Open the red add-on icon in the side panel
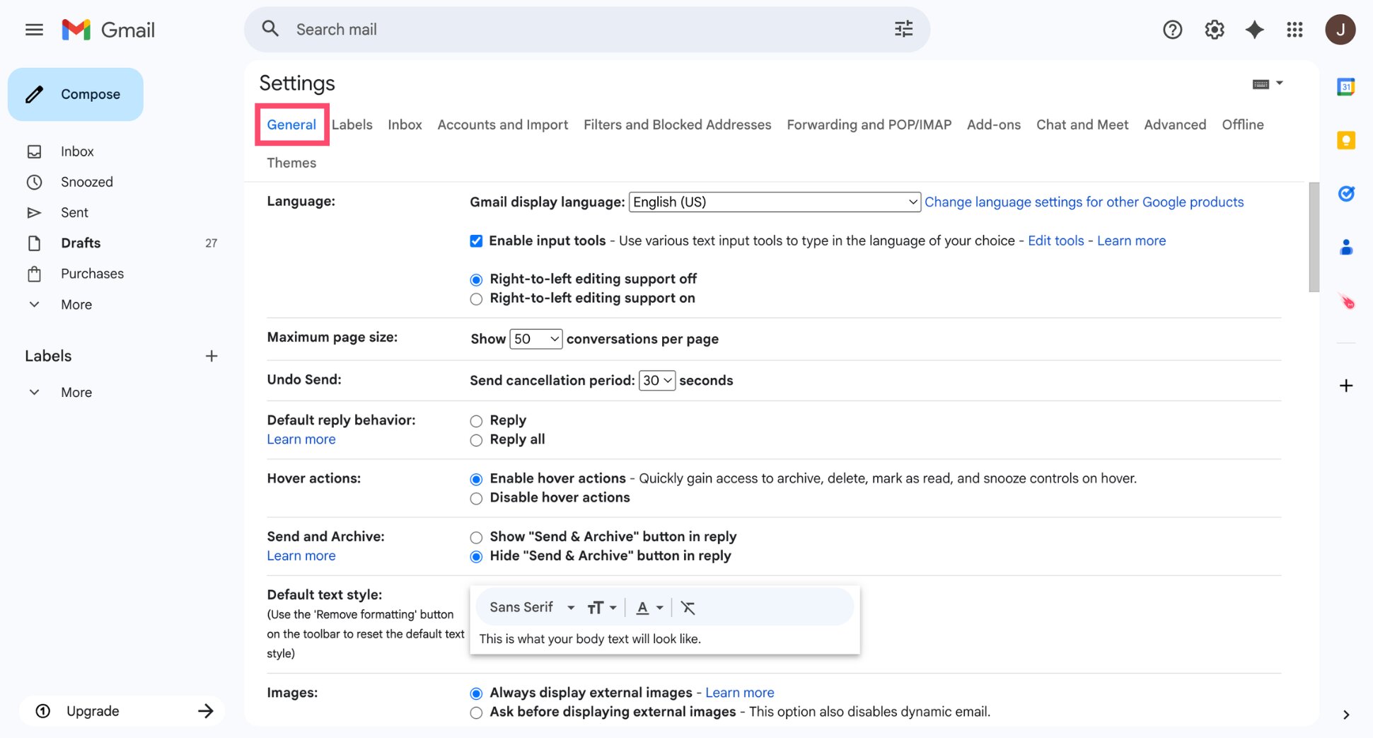The width and height of the screenshot is (1373, 738). coord(1346,301)
